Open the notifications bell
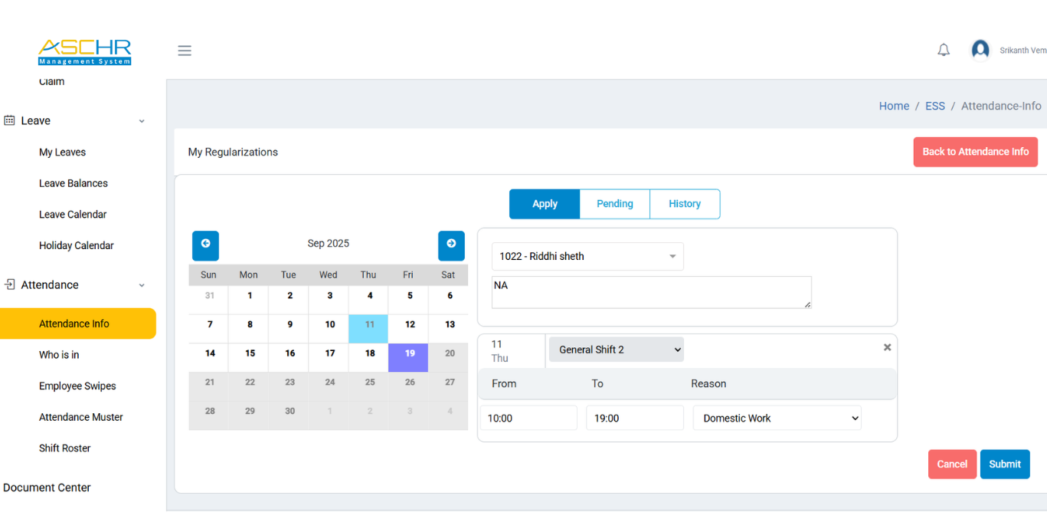This screenshot has height=532, width=1047. (943, 49)
